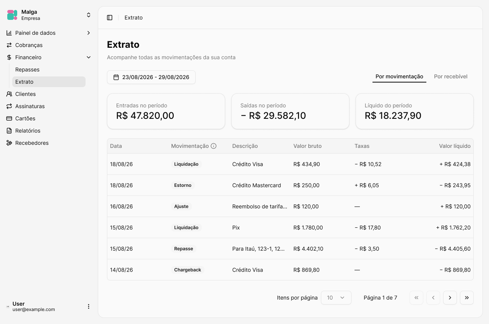Click the Crédito Mastercard description
Image resolution: width=489 pixels, height=324 pixels.
(x=257, y=185)
